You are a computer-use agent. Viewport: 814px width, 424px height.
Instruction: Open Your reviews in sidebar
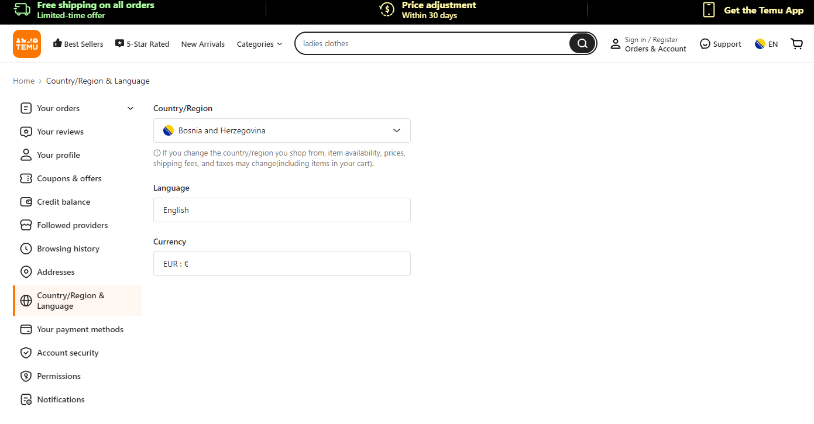pos(60,132)
